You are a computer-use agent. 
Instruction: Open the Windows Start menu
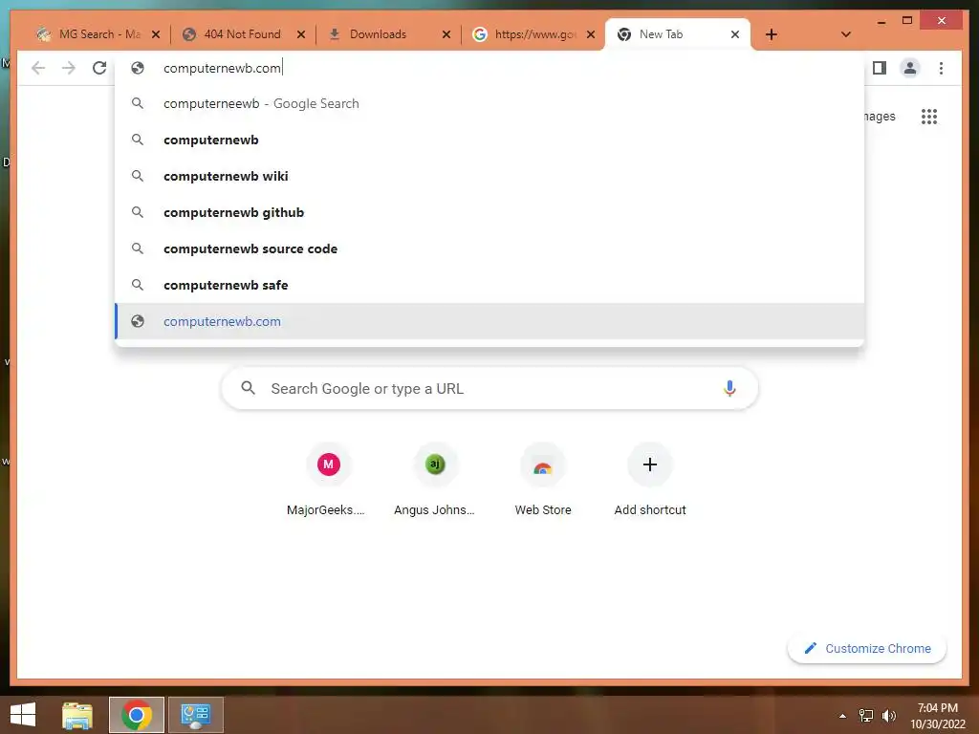(x=23, y=715)
